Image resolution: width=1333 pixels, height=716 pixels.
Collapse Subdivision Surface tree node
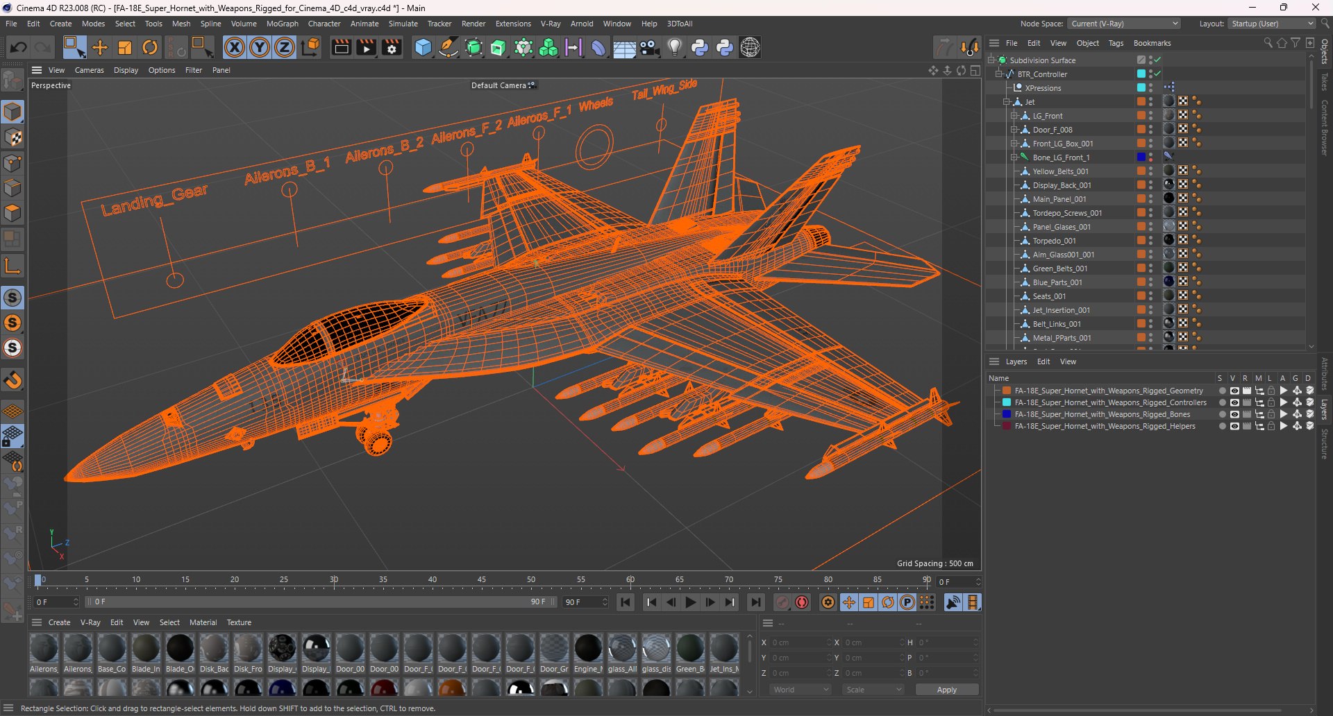(x=992, y=60)
